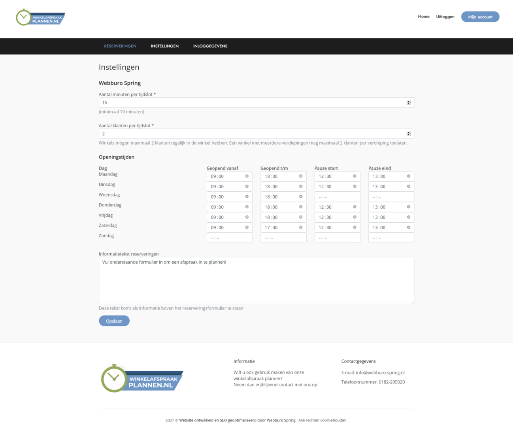The width and height of the screenshot is (513, 427).
Task: Clear Woensdag opening time 09:00
Action: 247,197
